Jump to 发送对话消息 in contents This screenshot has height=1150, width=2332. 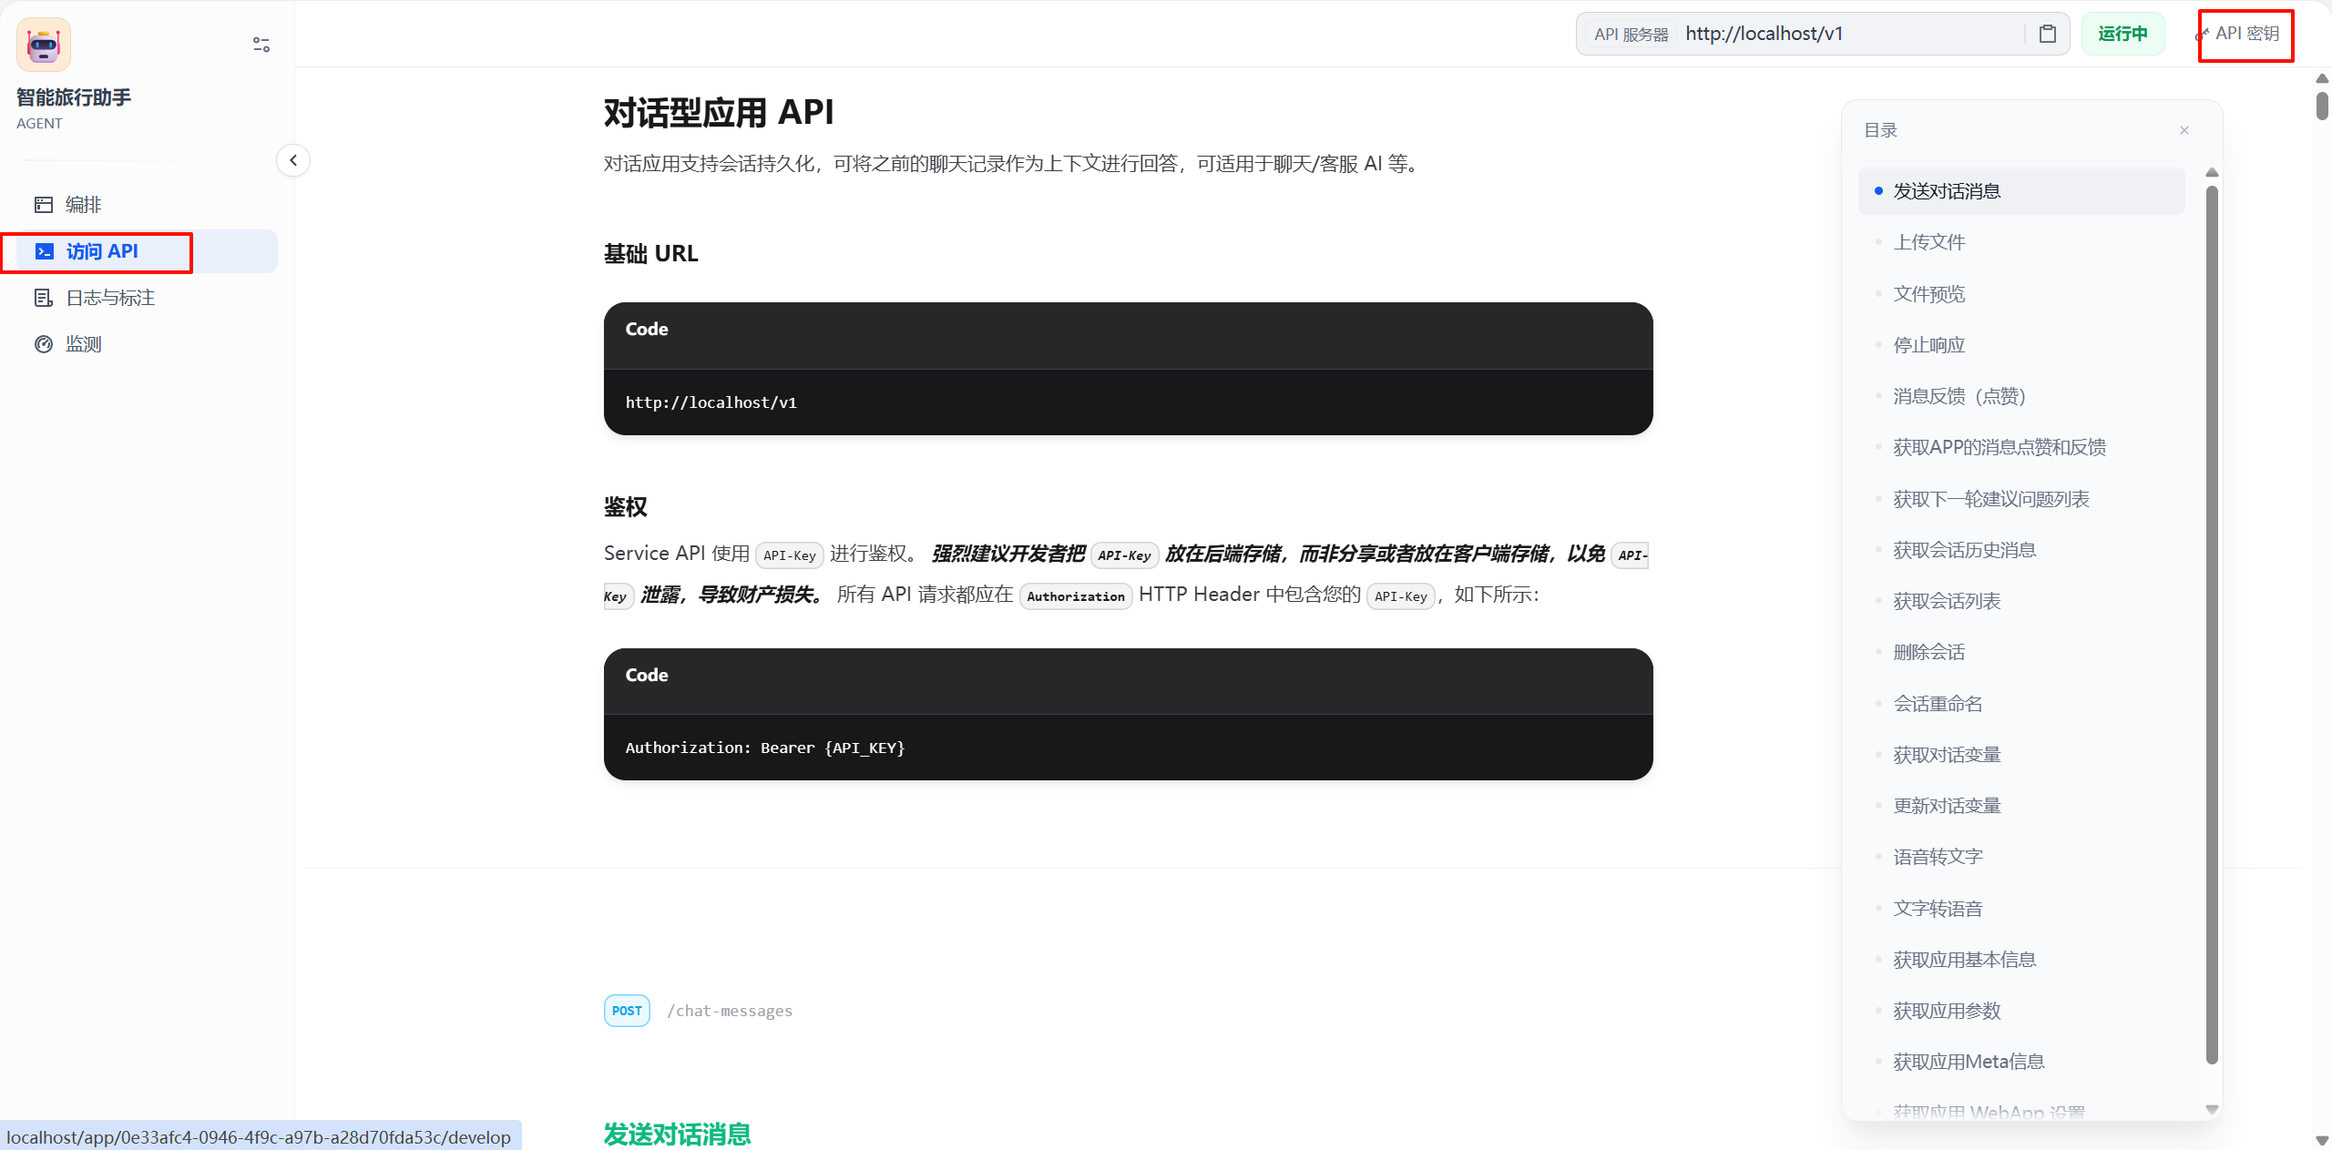pyautogui.click(x=1947, y=191)
